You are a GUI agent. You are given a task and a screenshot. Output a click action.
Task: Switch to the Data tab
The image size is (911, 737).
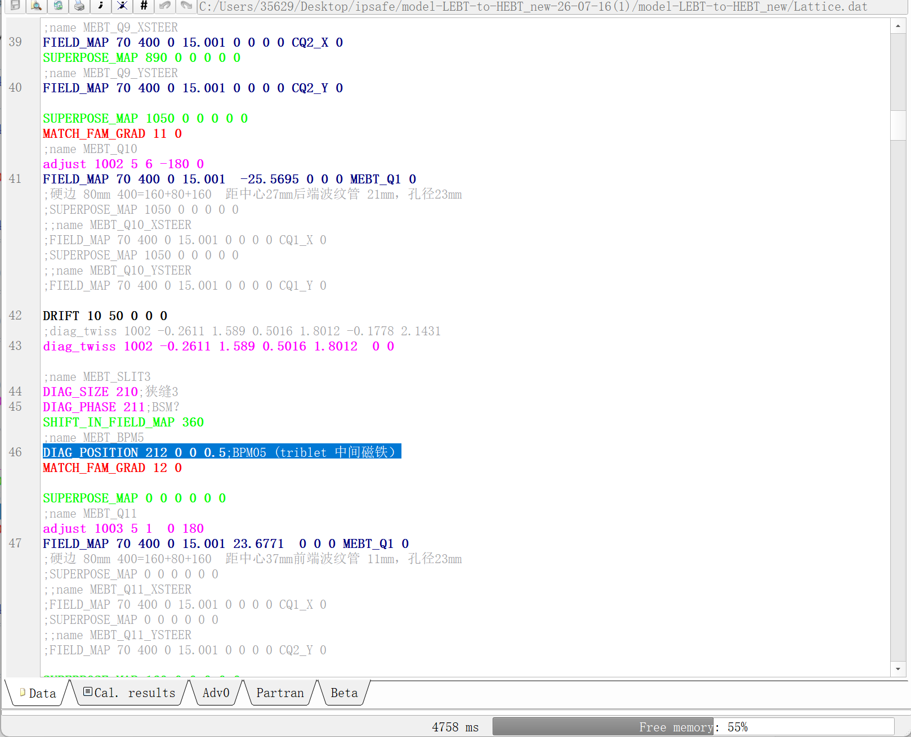[38, 693]
